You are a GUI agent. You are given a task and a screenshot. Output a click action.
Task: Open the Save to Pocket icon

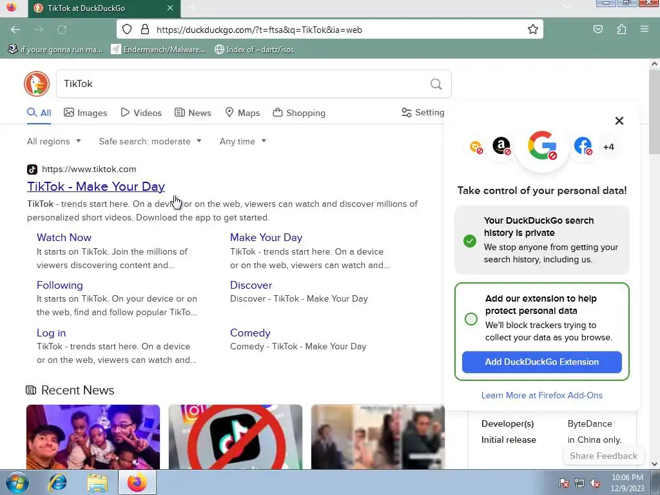[597, 30]
